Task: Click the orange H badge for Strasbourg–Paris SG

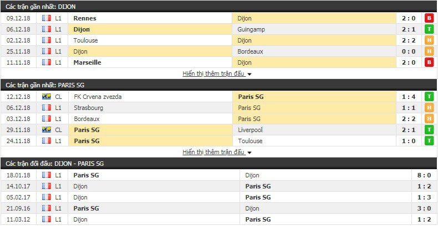Action: tap(429, 108)
